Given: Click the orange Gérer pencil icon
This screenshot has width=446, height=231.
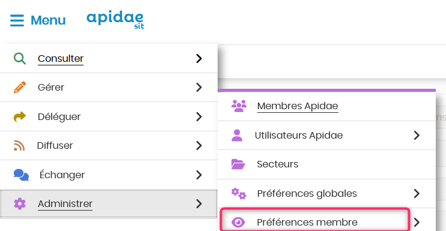Looking at the screenshot, I should click(20, 88).
